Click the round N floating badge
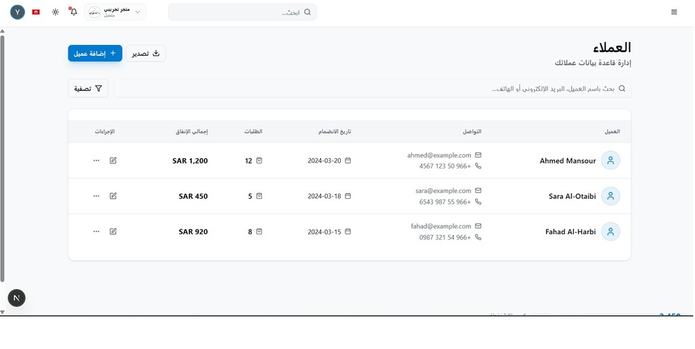695x349 pixels. point(16,298)
